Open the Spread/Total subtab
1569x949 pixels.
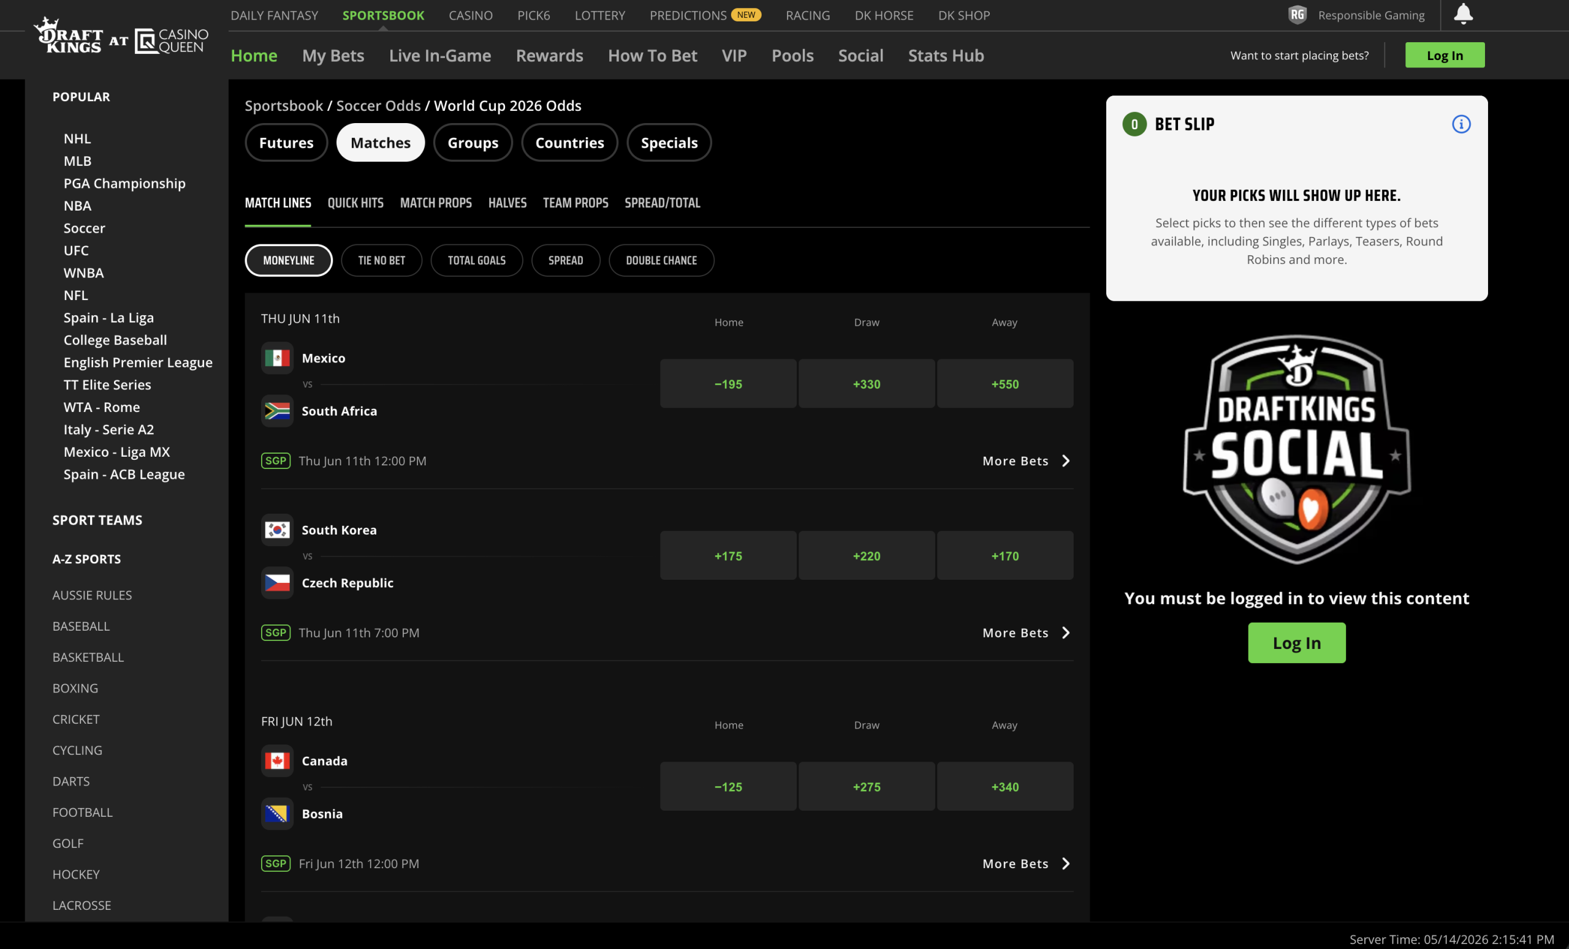(661, 203)
